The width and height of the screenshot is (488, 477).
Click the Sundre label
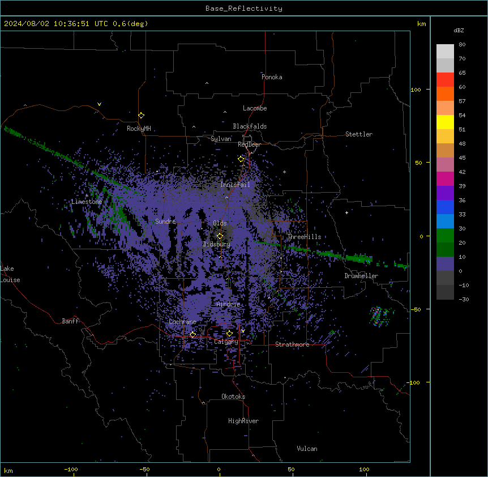165,222
